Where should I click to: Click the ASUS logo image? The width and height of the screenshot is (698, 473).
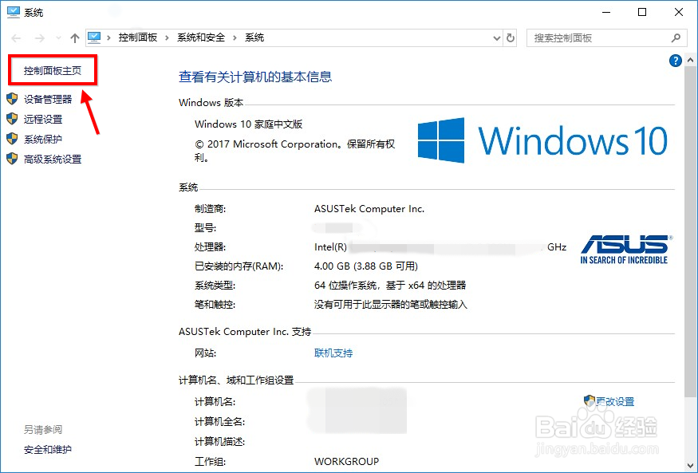point(626,250)
